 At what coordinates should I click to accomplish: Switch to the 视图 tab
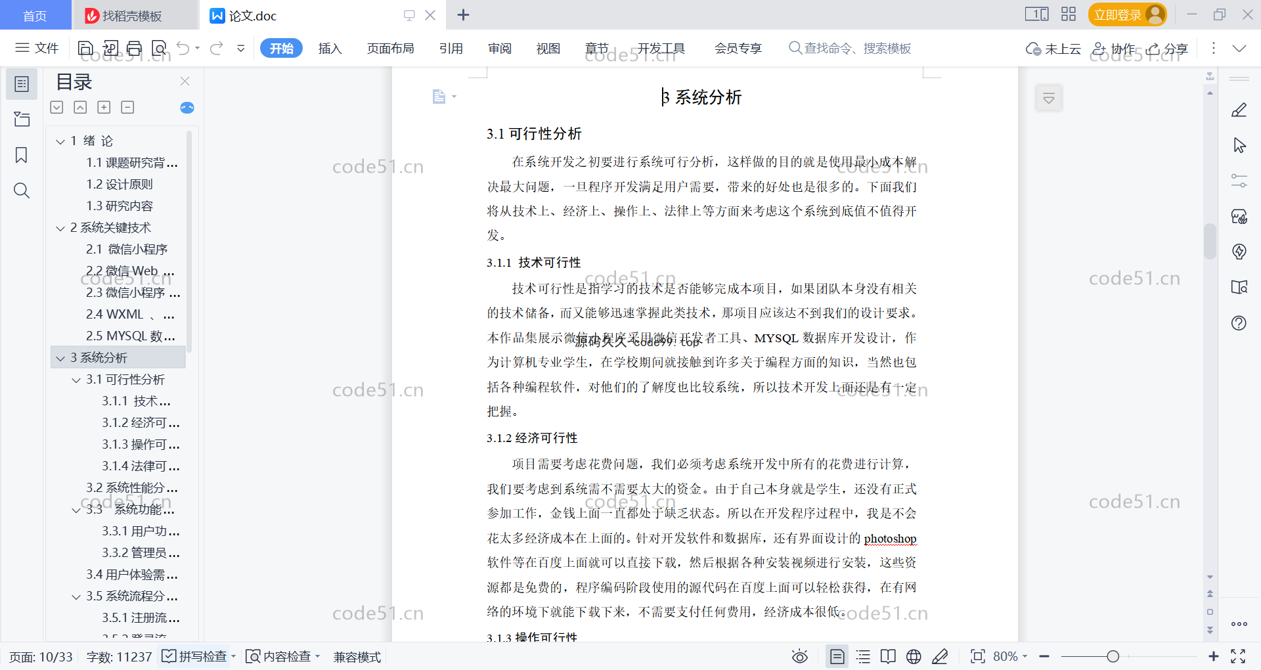click(x=548, y=48)
